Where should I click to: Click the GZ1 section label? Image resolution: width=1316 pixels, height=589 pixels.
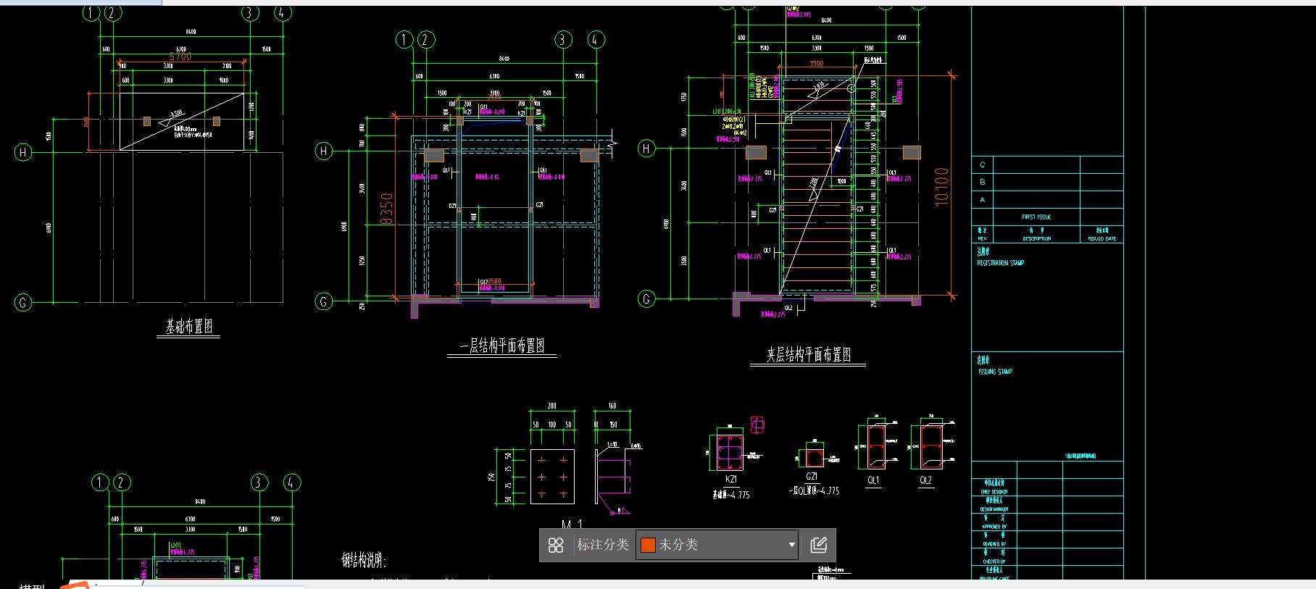[812, 477]
